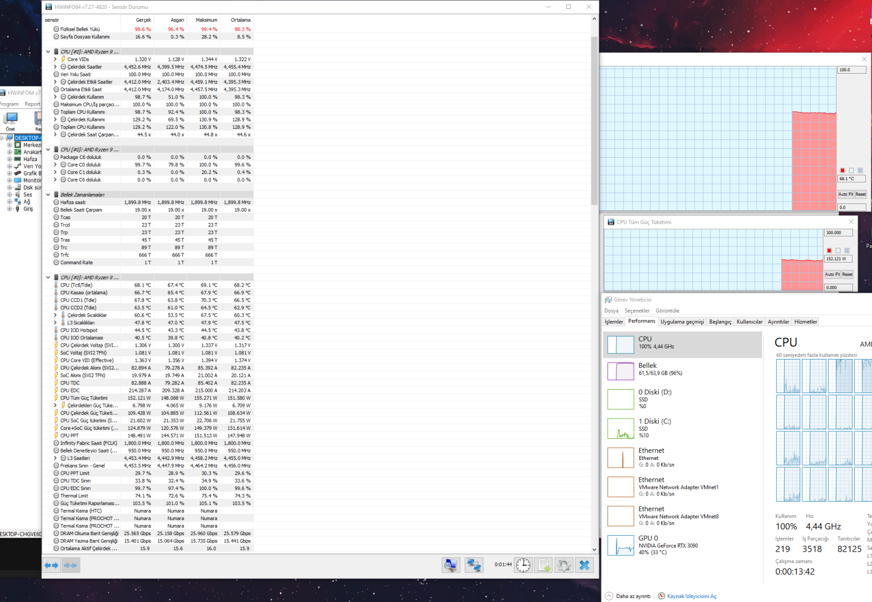
Task: Open the Program menu in HWiNFO main window
Action: [x=8, y=104]
